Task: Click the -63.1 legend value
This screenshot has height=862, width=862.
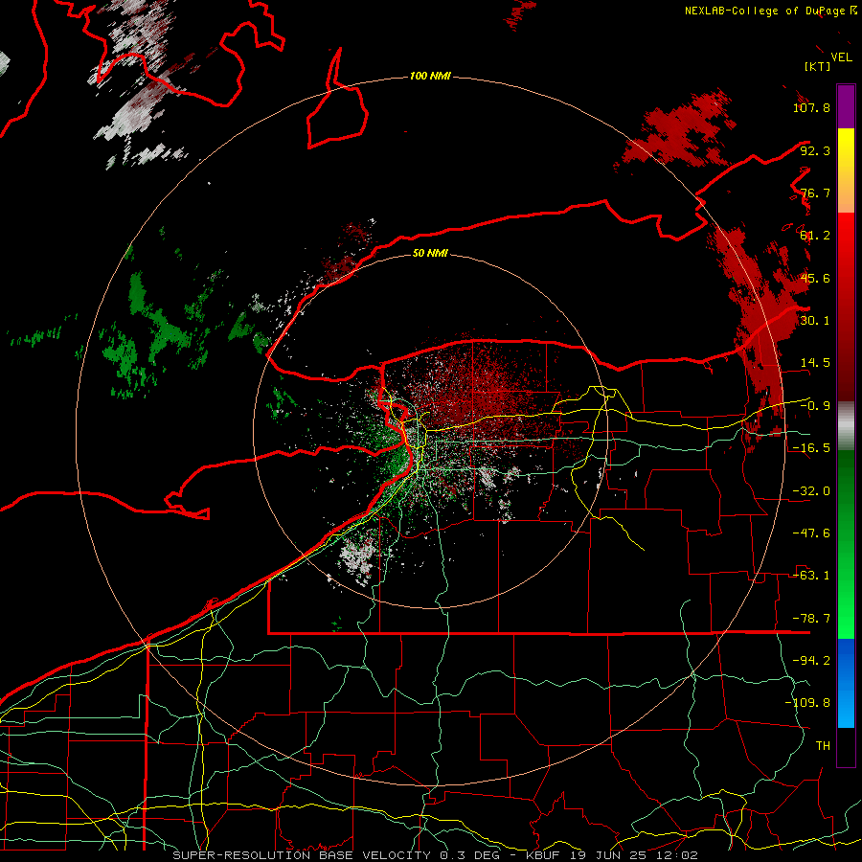Action: 811,576
